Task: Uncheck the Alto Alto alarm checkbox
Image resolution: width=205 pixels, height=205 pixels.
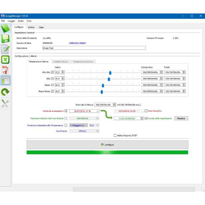Action: (x=52, y=72)
